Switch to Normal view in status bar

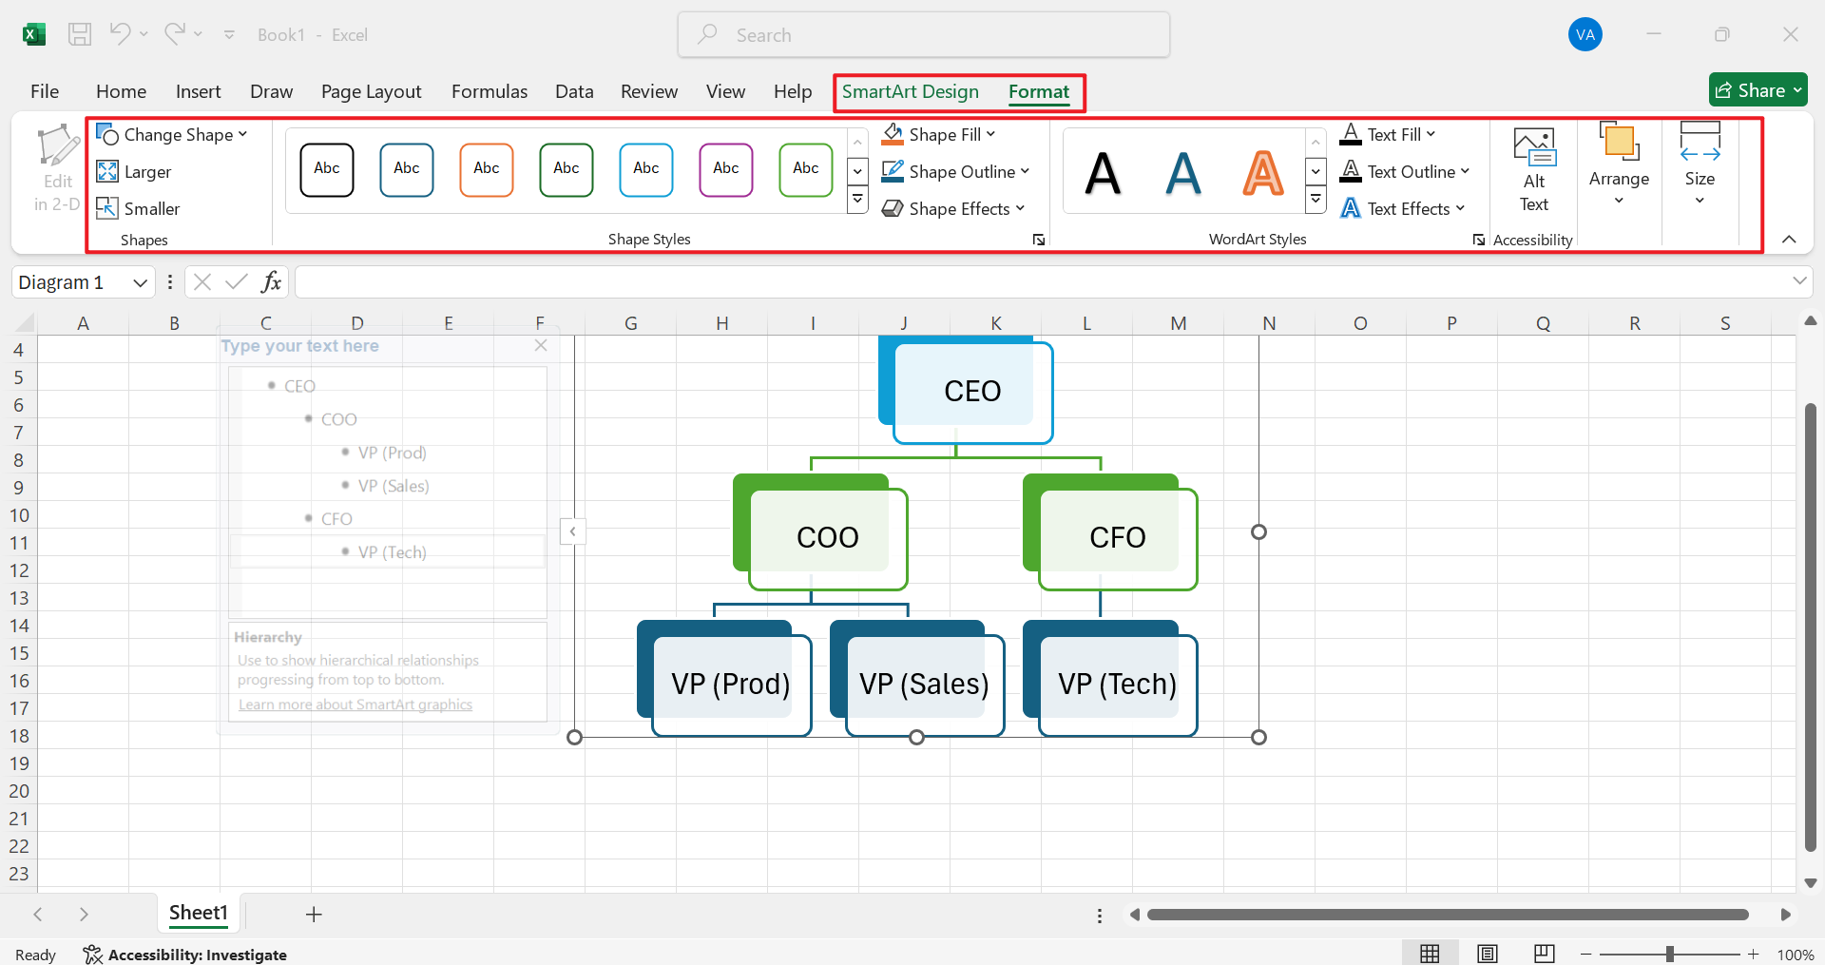1431,953
